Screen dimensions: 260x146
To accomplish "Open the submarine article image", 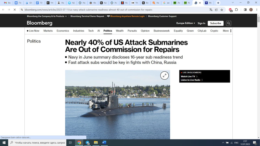I will pos(117,104).
